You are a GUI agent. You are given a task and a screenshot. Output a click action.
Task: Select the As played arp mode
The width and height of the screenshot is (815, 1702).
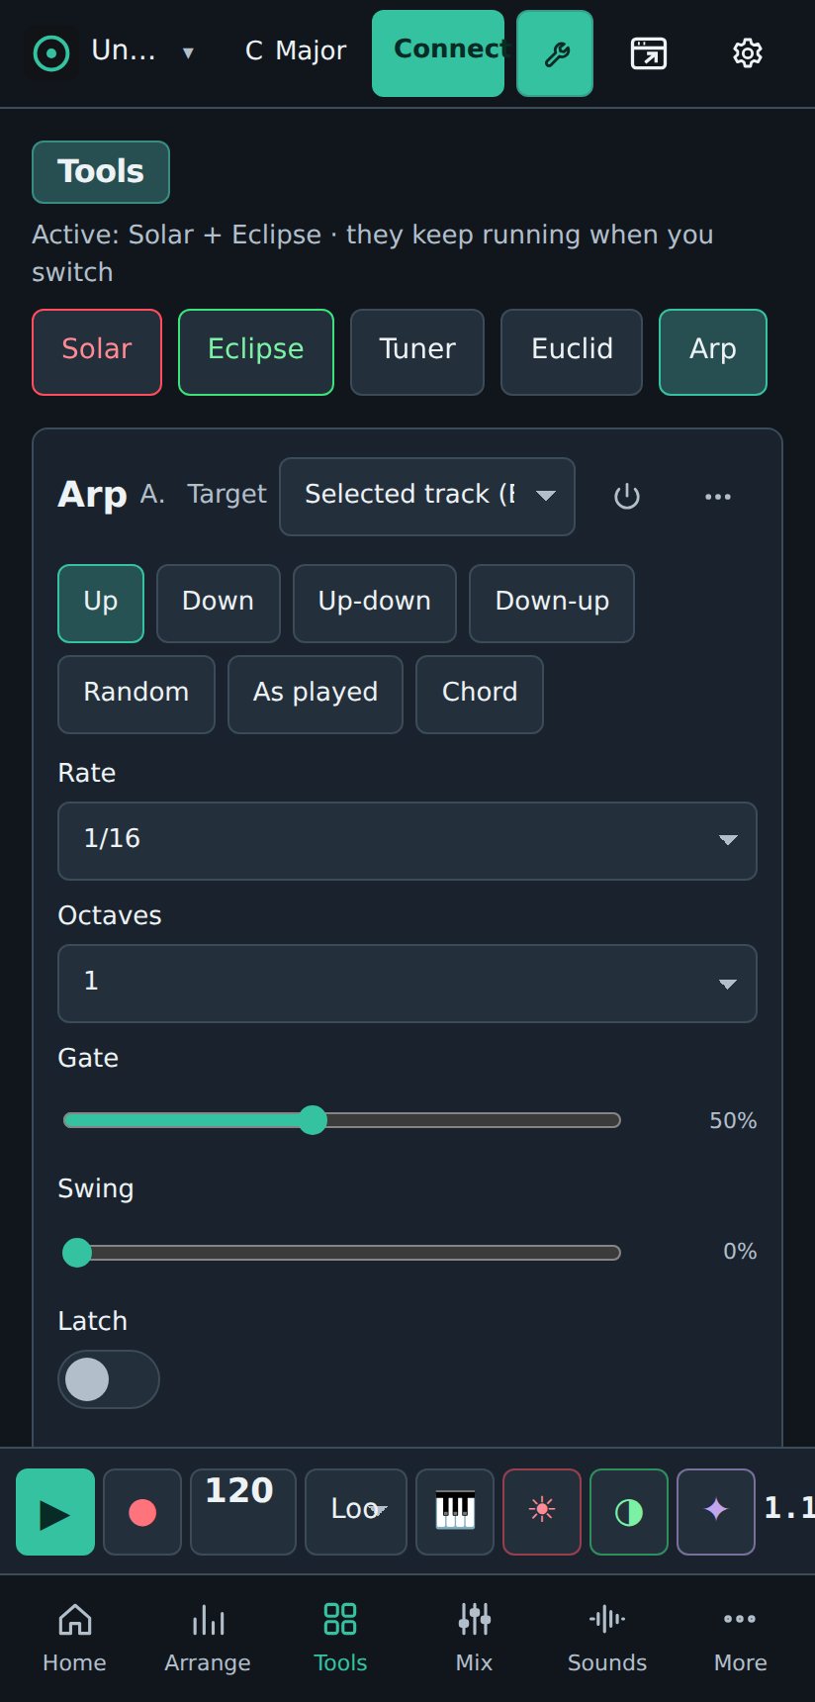click(x=316, y=695)
